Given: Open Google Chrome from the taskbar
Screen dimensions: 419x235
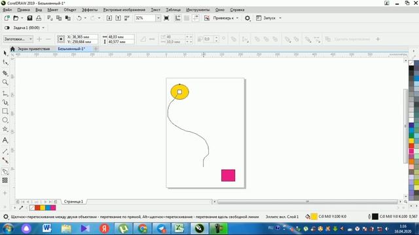Looking at the screenshot, I should (x=142, y=228).
